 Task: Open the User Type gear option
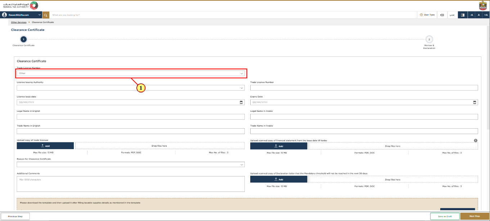point(427,15)
